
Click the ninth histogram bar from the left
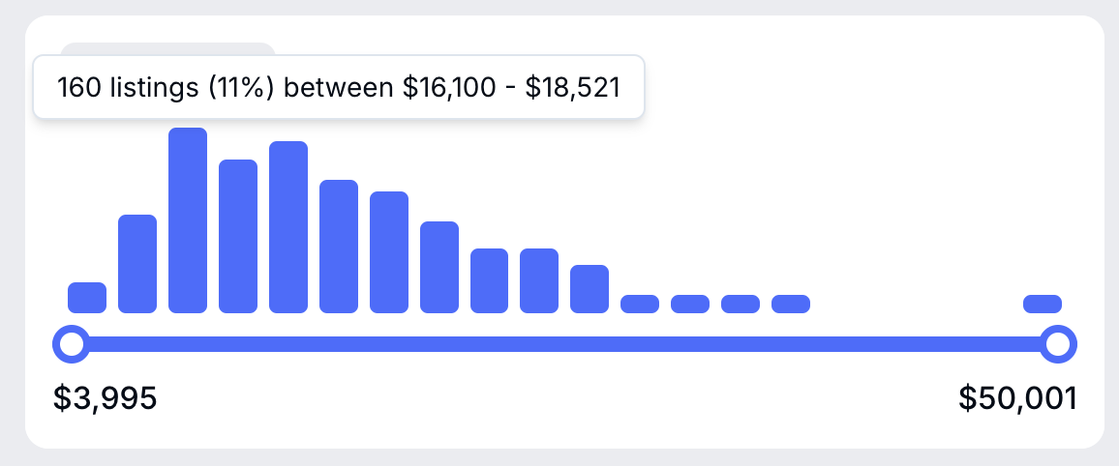[490, 281]
